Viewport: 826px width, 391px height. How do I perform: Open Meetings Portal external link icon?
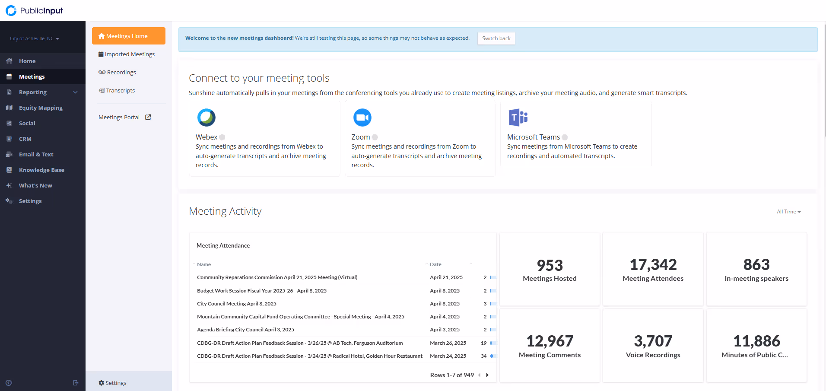148,117
